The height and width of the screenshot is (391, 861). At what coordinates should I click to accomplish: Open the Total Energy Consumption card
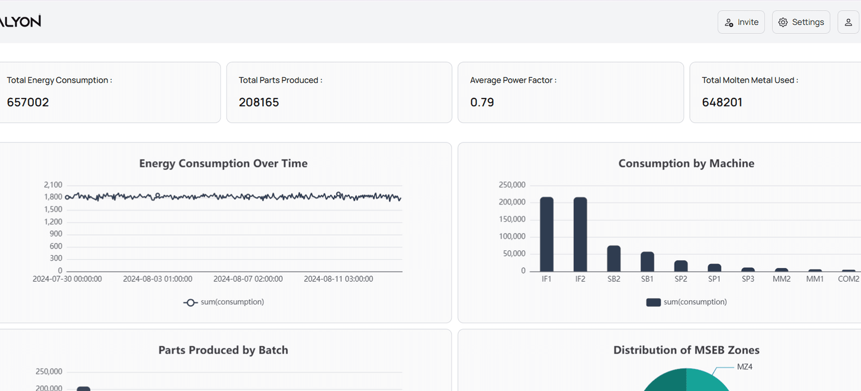point(109,92)
